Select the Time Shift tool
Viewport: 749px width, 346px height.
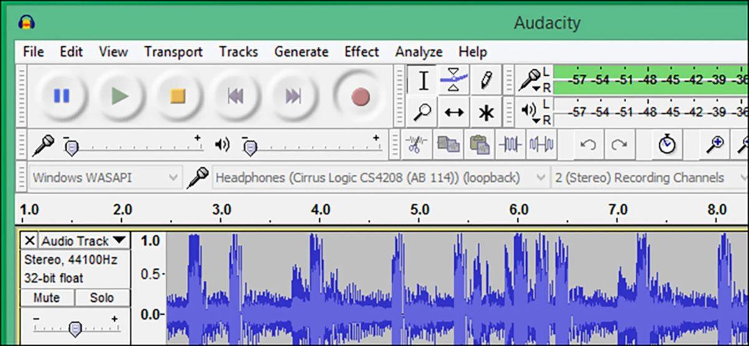tap(454, 112)
